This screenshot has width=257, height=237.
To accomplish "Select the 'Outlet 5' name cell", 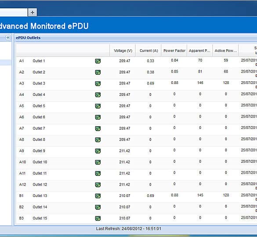I will [39, 106].
